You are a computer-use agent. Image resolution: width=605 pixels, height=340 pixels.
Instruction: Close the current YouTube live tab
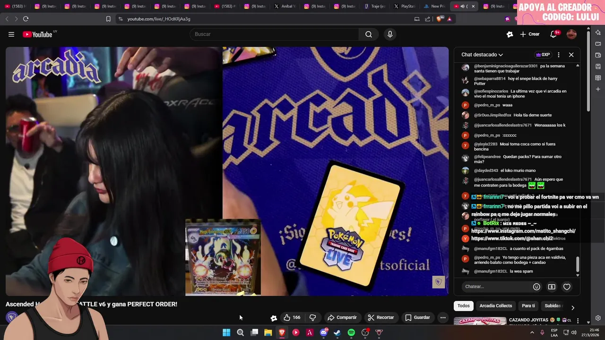473,6
